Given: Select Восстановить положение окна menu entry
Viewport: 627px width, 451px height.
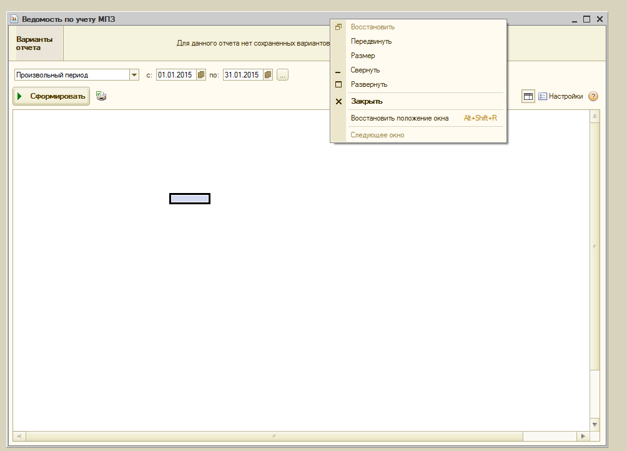Looking at the screenshot, I should 400,118.
